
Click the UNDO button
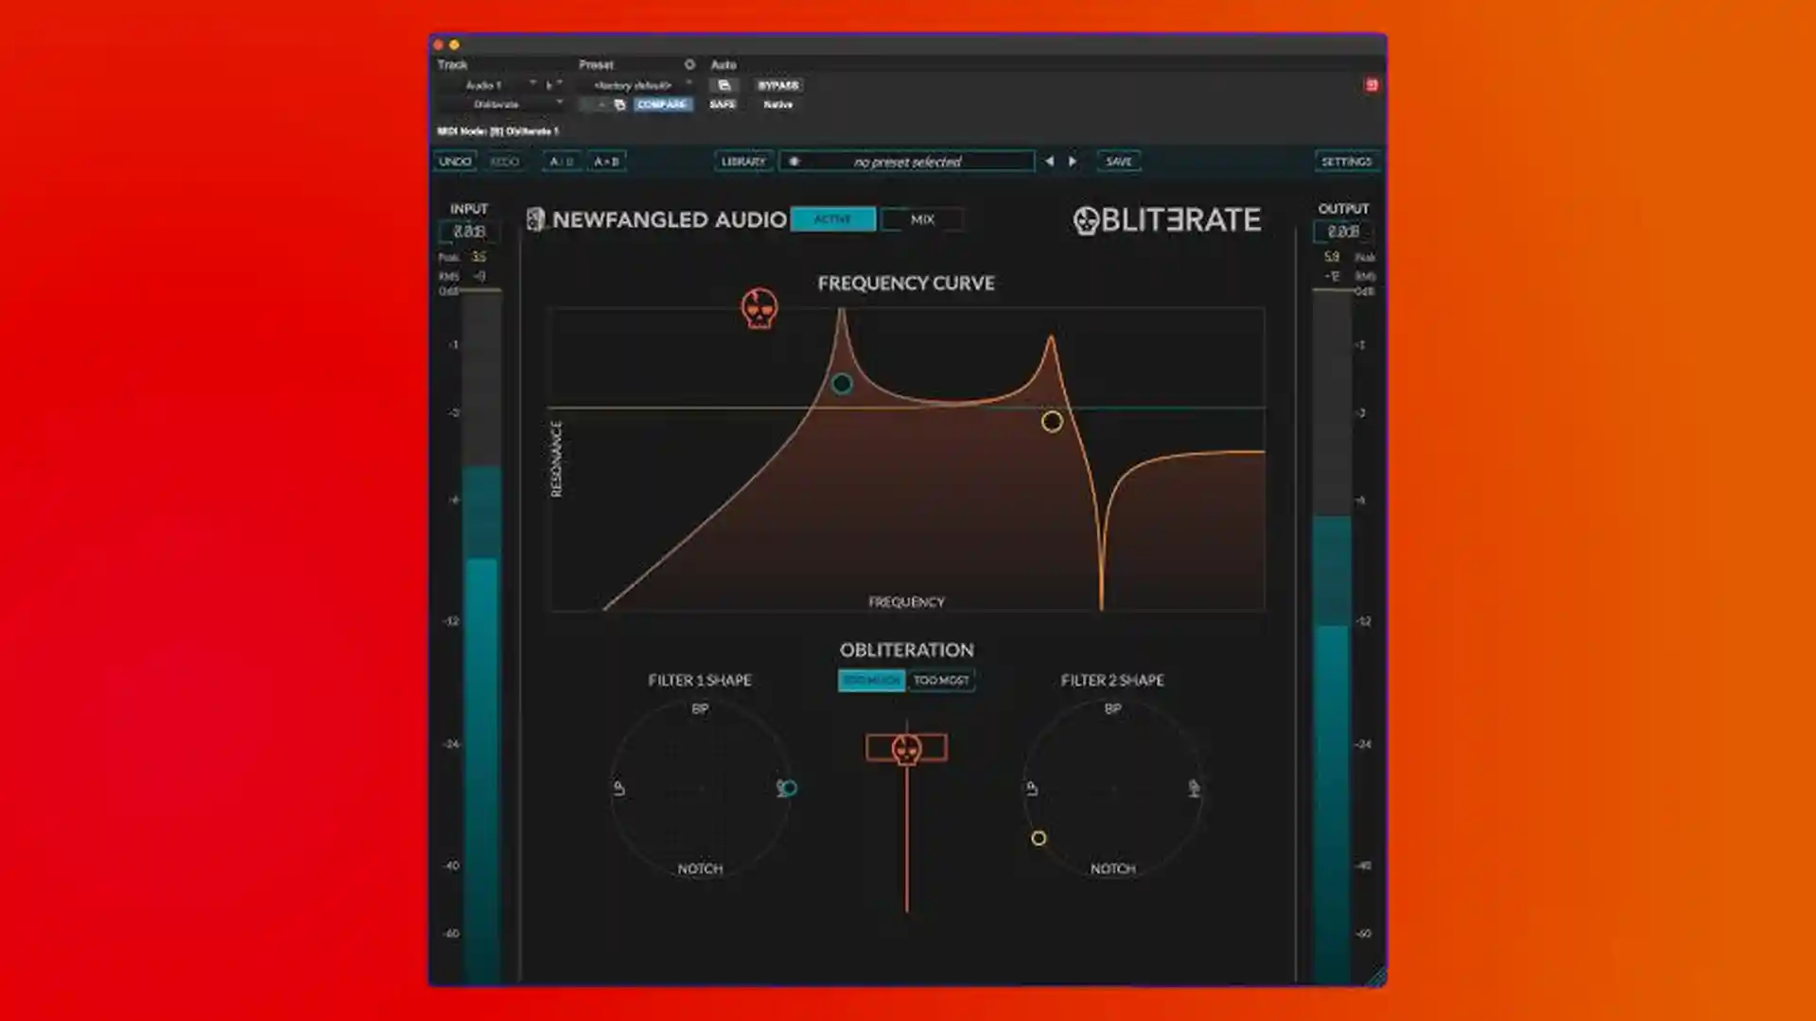coord(455,162)
